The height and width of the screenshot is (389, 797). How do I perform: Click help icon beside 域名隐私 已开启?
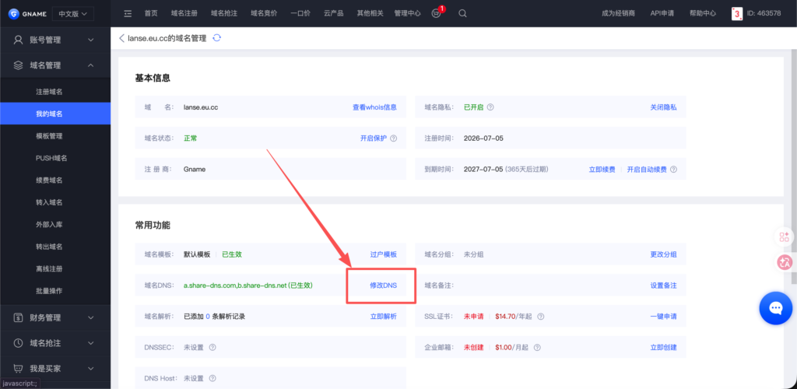490,107
